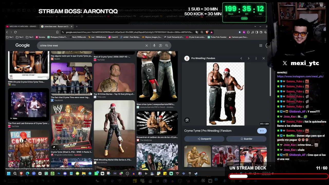Start a voice search with the microphone
Screen dimensions: 329x185
(154, 45)
